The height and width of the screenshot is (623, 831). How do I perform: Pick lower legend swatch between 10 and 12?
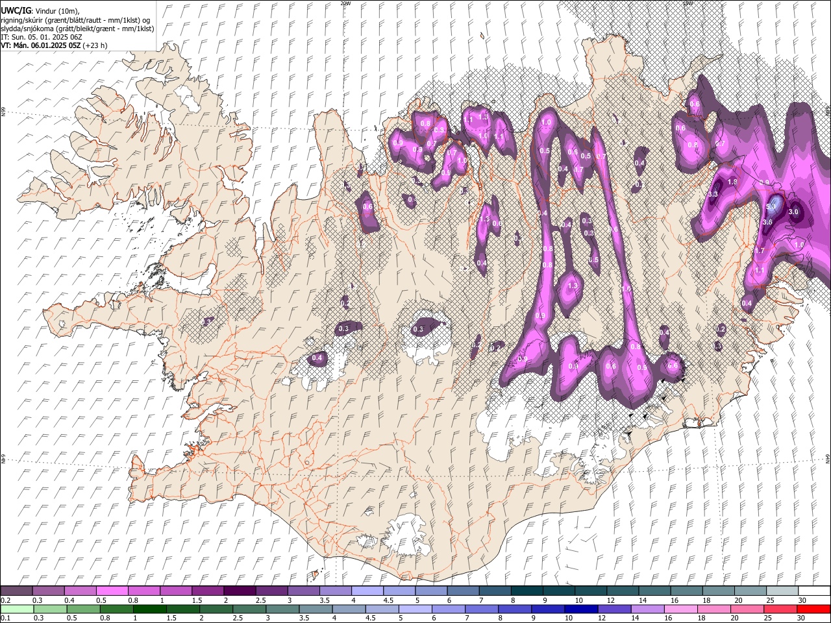tap(581, 609)
